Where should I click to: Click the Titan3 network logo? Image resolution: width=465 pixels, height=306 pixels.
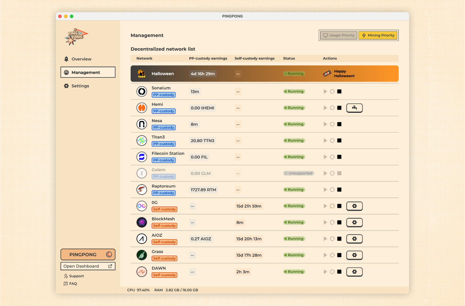(x=142, y=141)
